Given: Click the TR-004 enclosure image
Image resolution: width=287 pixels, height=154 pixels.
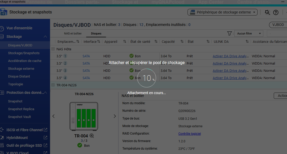Looking at the screenshot, I should 84,116.
